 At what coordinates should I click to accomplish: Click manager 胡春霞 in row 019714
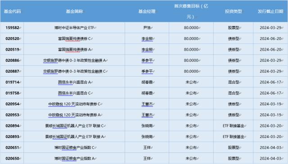coord(147,82)
